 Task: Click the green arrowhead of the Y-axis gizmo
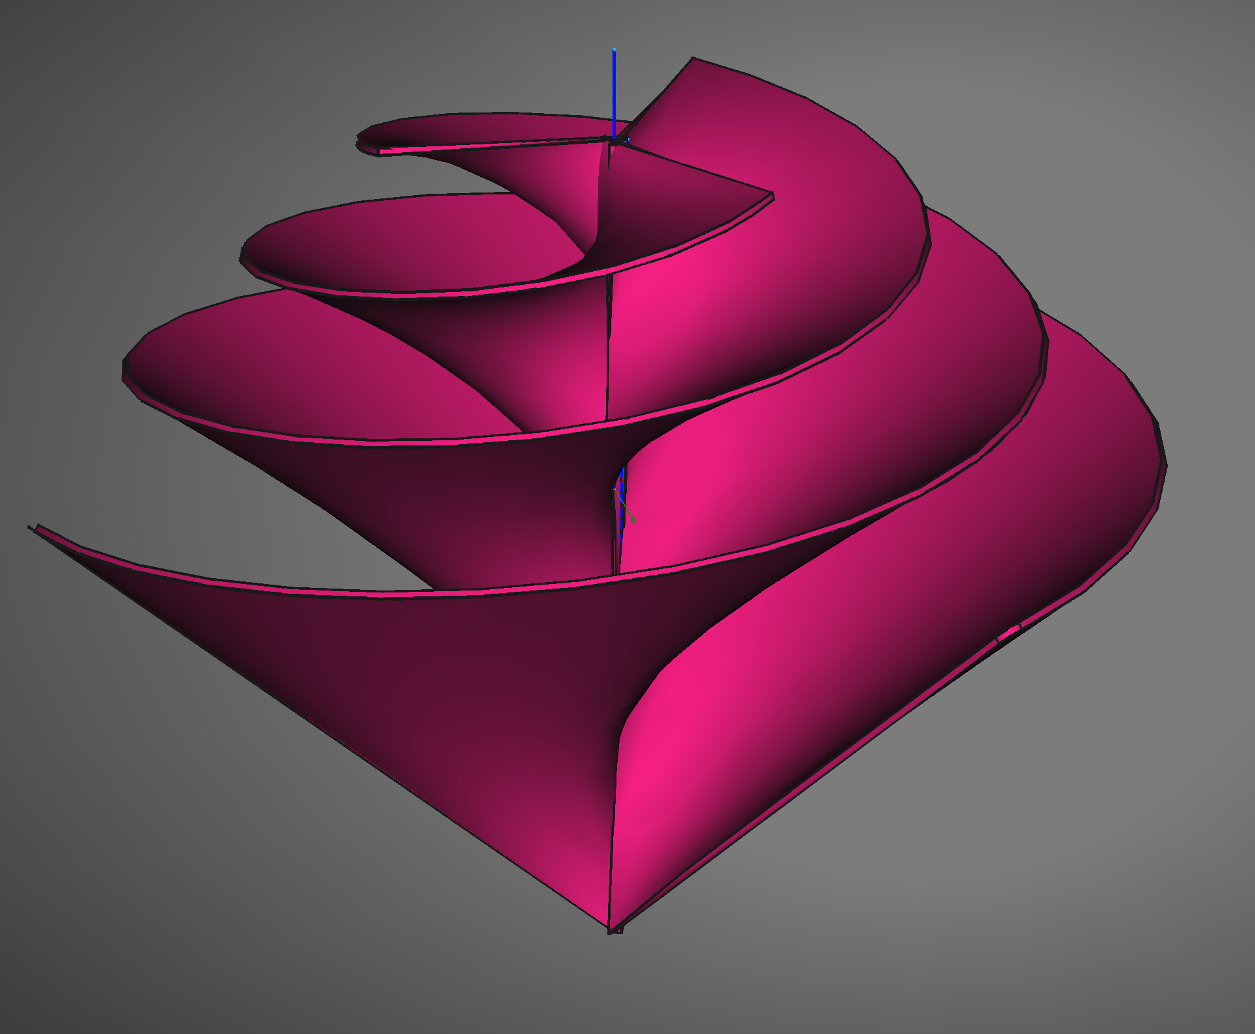(633, 520)
